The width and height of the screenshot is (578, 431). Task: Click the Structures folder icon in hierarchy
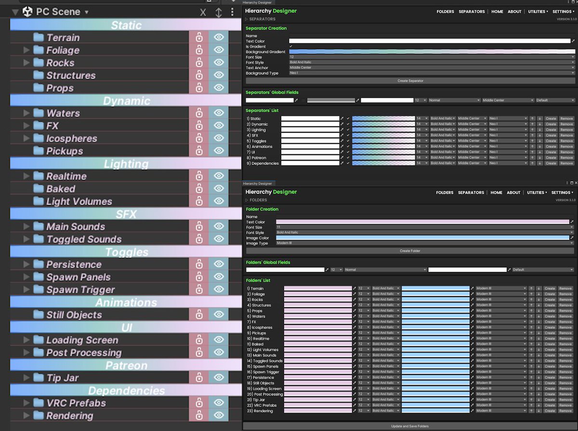39,75
